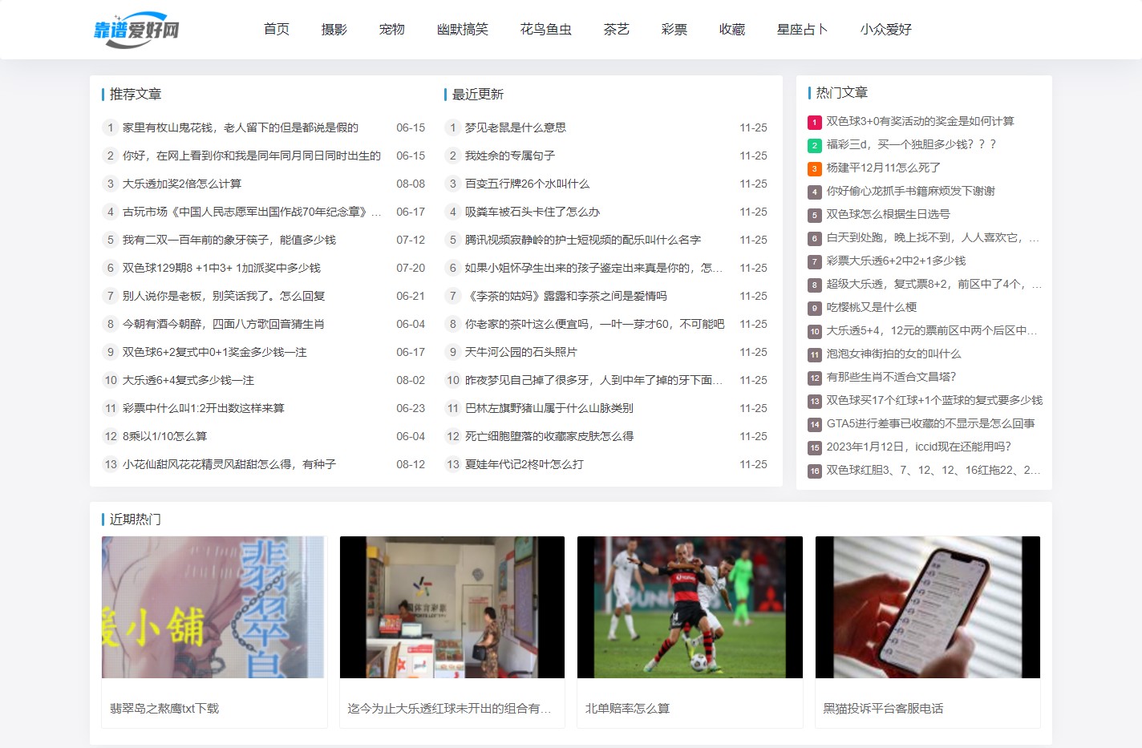Screen dimensions: 1142x748
Task: Open article 今朝有酒今朝醉，四面八方歌回音猜生肖
Action: (x=224, y=324)
